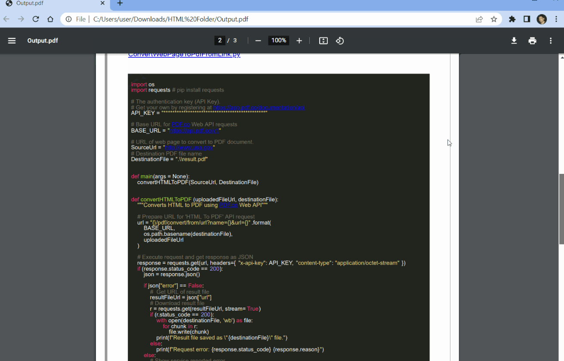Select the fit-to-page icon
564x361 pixels.
[323, 40]
